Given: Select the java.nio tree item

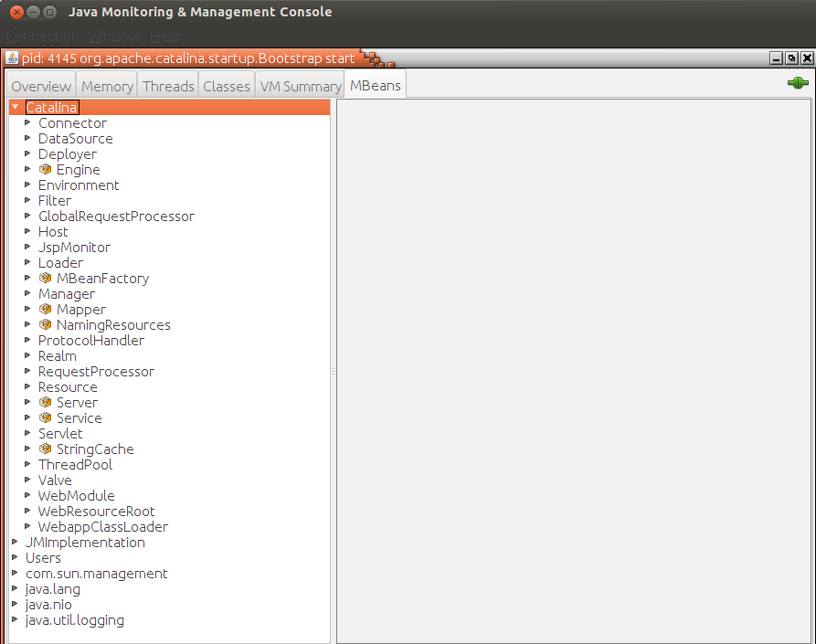Looking at the screenshot, I should click(48, 605).
